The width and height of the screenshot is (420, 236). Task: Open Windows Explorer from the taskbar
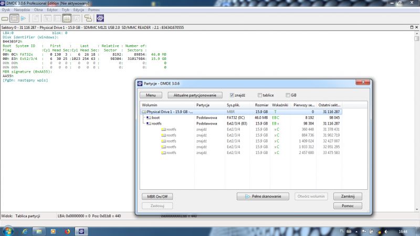coord(39,231)
